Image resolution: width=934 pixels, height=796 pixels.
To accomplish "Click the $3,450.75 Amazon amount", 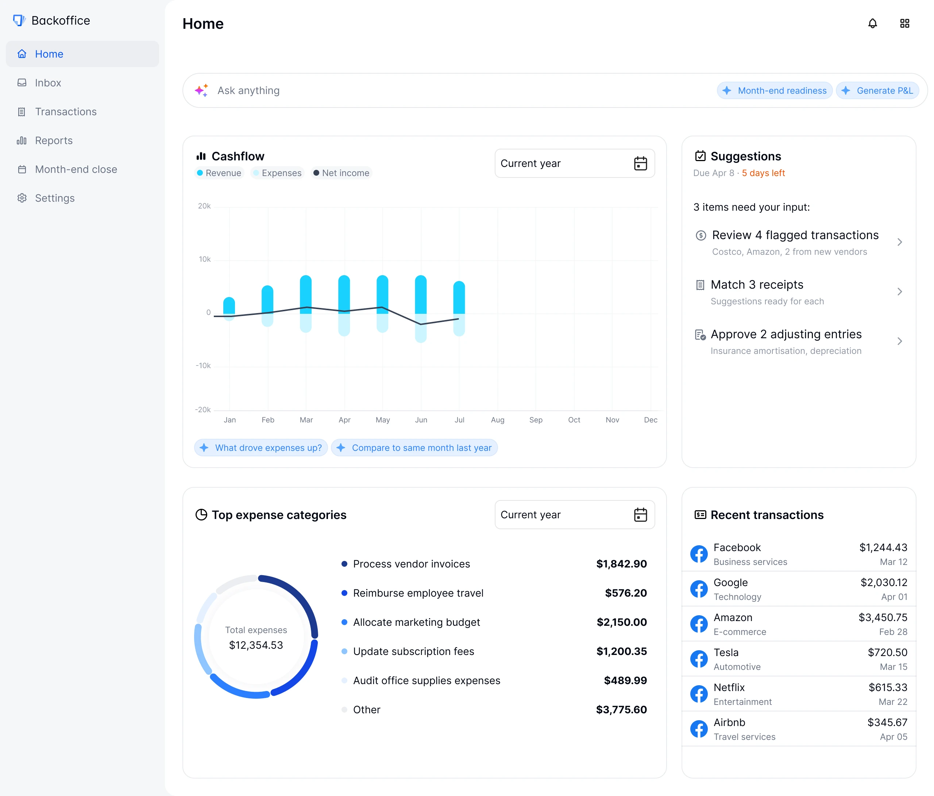I will (883, 617).
